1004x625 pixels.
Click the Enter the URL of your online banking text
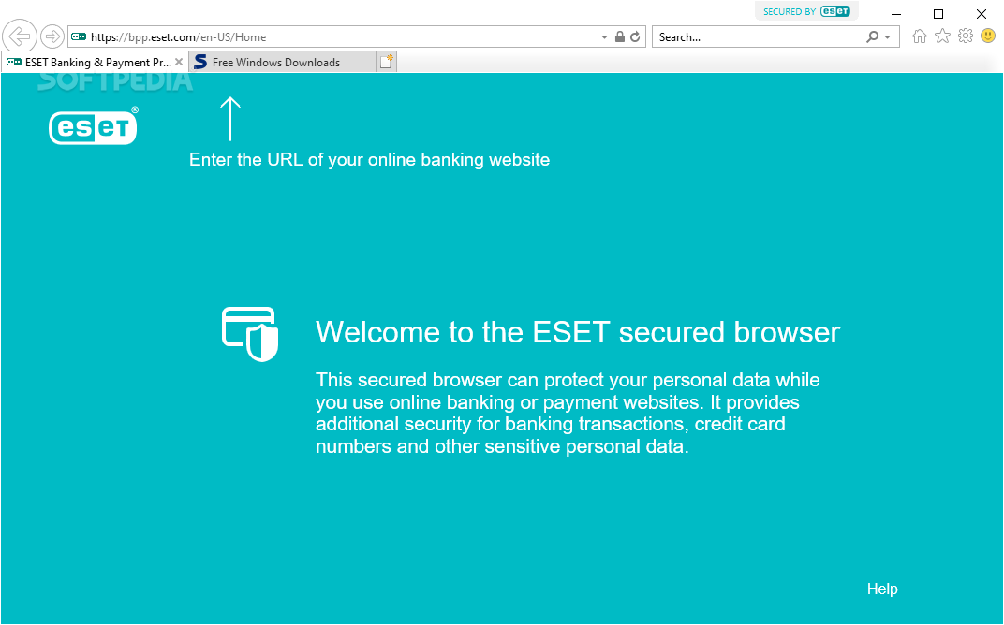[x=369, y=159]
